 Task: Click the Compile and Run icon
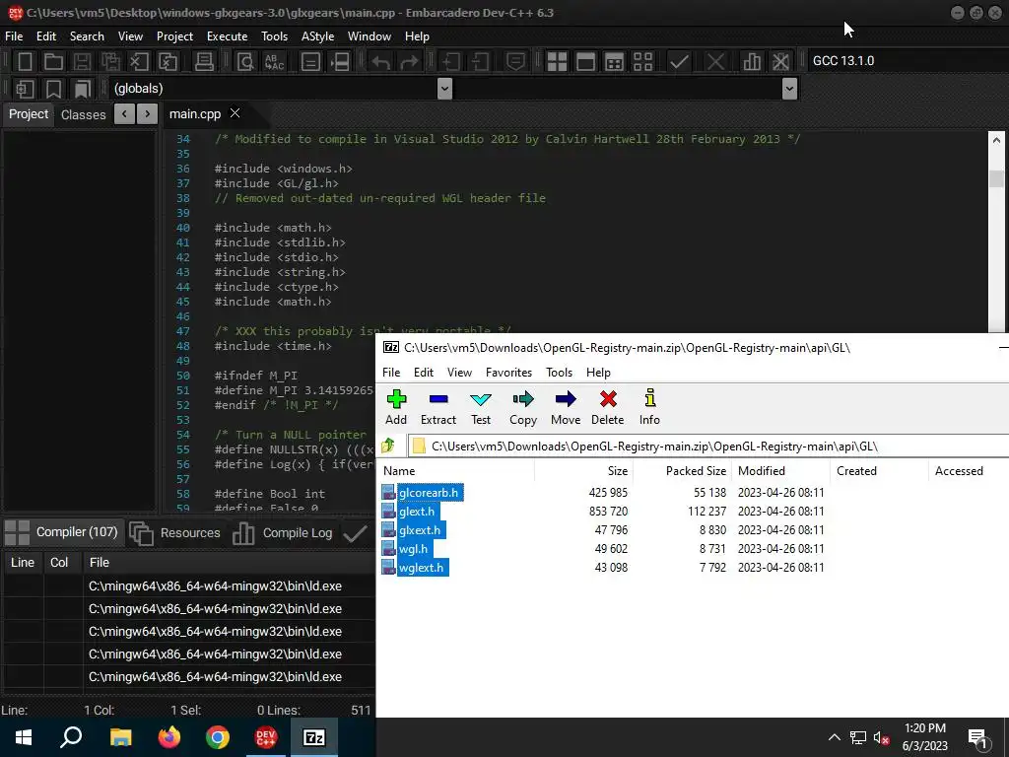[x=615, y=62]
